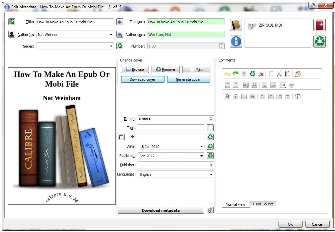335x232 pixels.
Task: Decrease indentation in comments
Action: (x=273, y=85)
